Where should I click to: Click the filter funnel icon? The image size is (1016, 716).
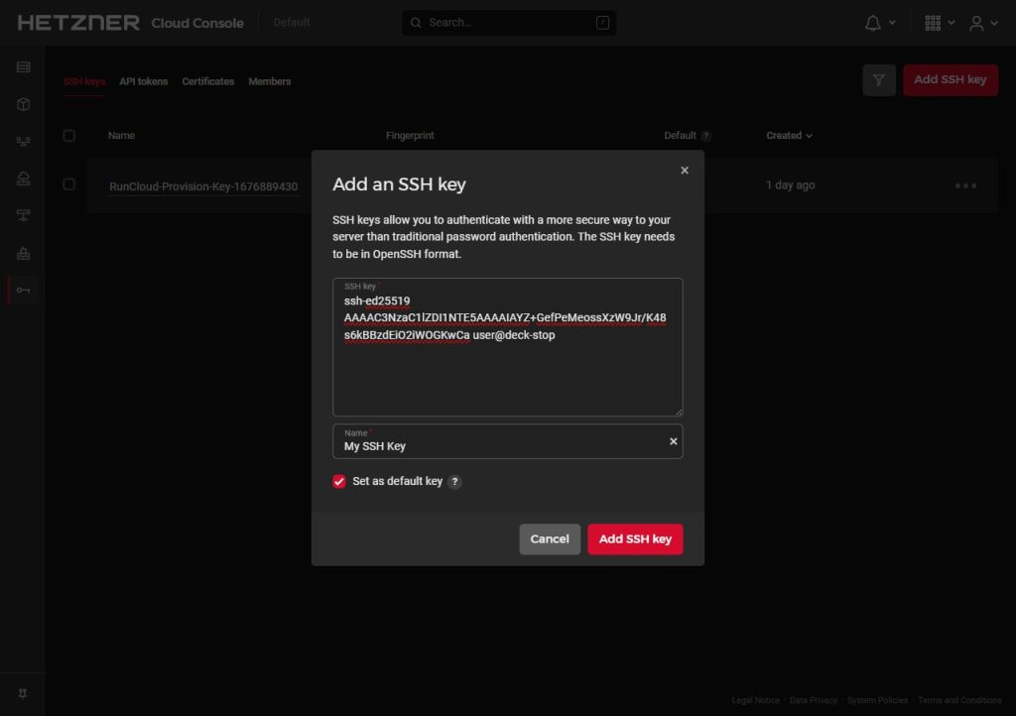coord(879,80)
